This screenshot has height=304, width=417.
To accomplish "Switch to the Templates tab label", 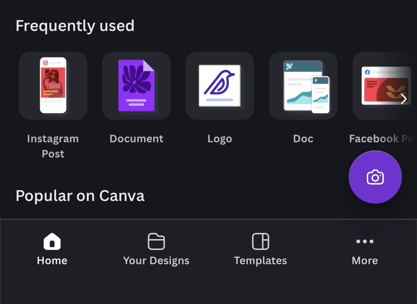I will tap(261, 261).
